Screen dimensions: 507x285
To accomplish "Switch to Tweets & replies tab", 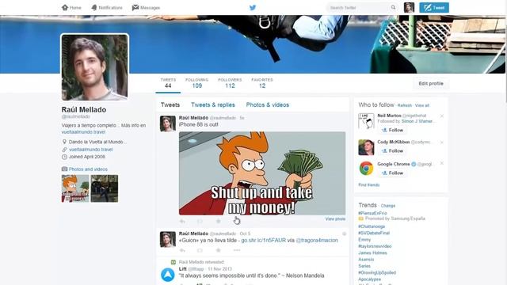I will click(213, 104).
